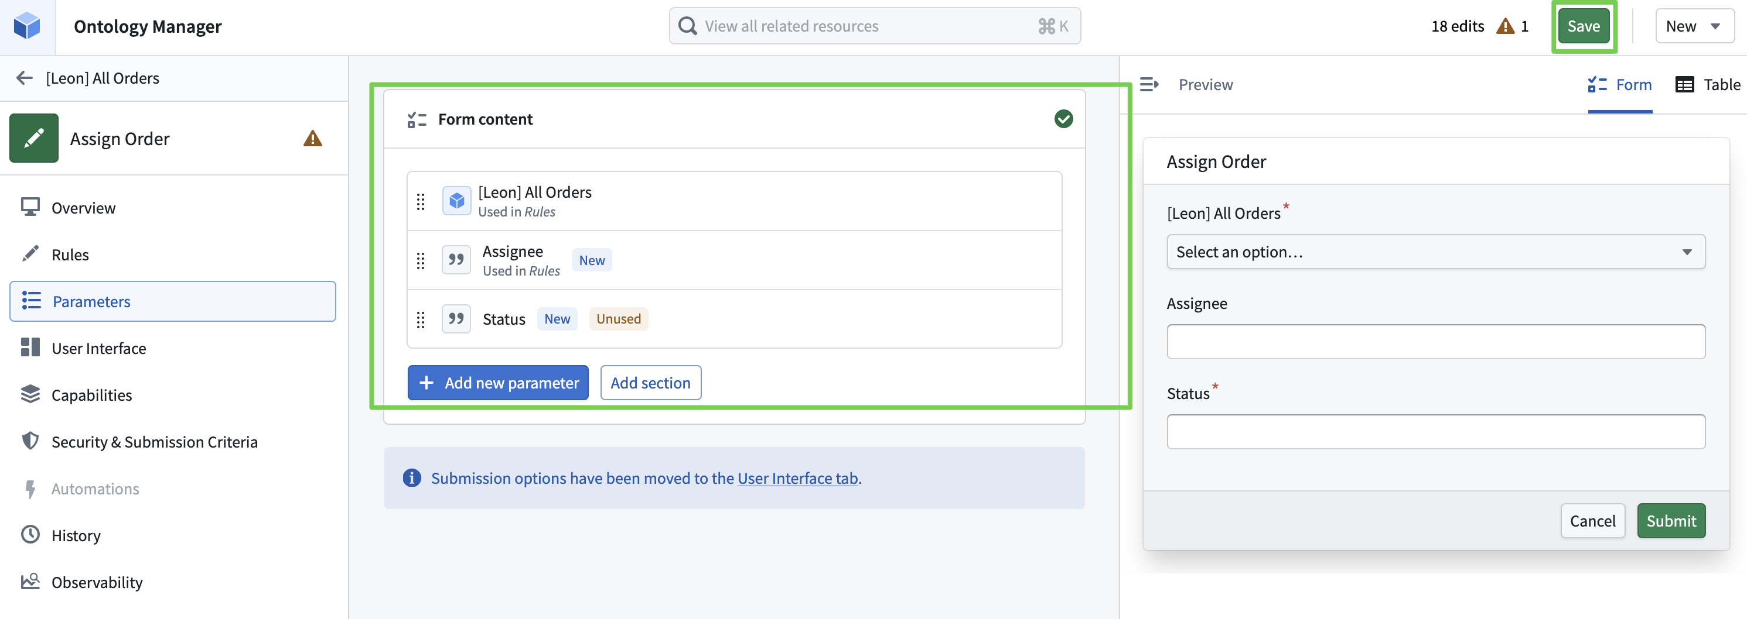Click the warning triangle beside Assign Order
Screen dimensions: 1747x619
click(x=313, y=139)
